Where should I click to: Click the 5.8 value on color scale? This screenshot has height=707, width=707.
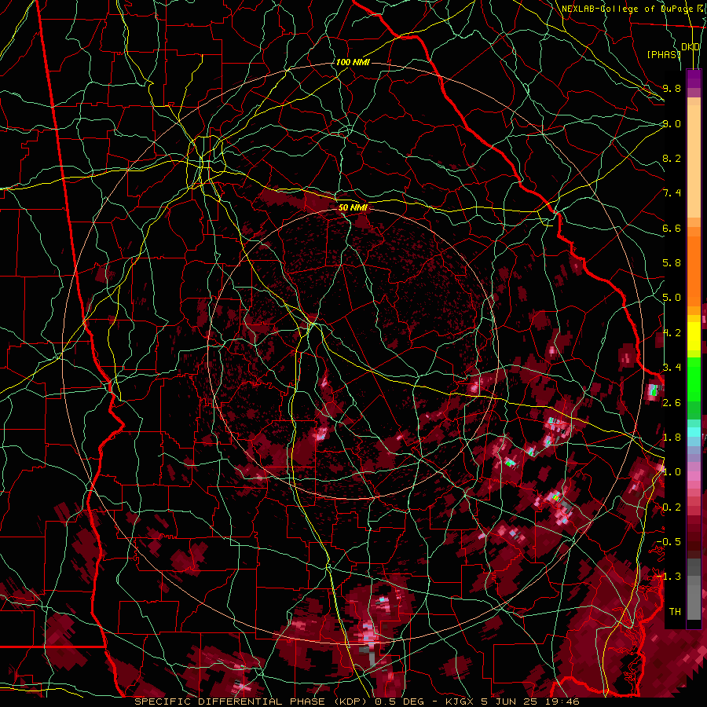pos(672,263)
